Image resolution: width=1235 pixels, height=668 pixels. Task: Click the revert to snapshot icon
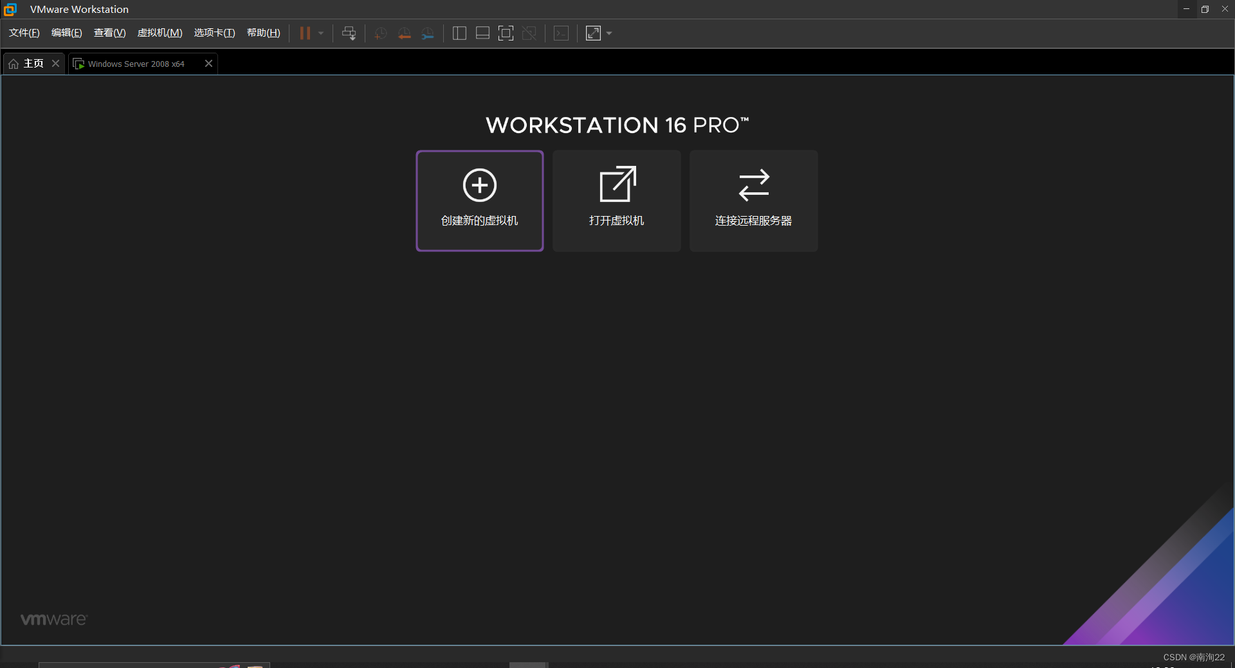click(405, 33)
